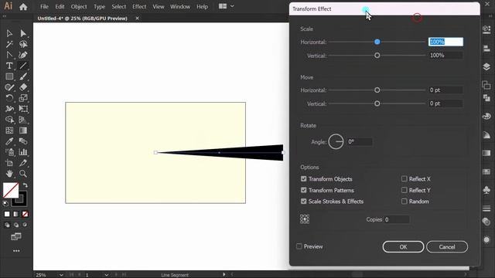Click the reference point locator grid
495x278 pixels.
[305, 219]
